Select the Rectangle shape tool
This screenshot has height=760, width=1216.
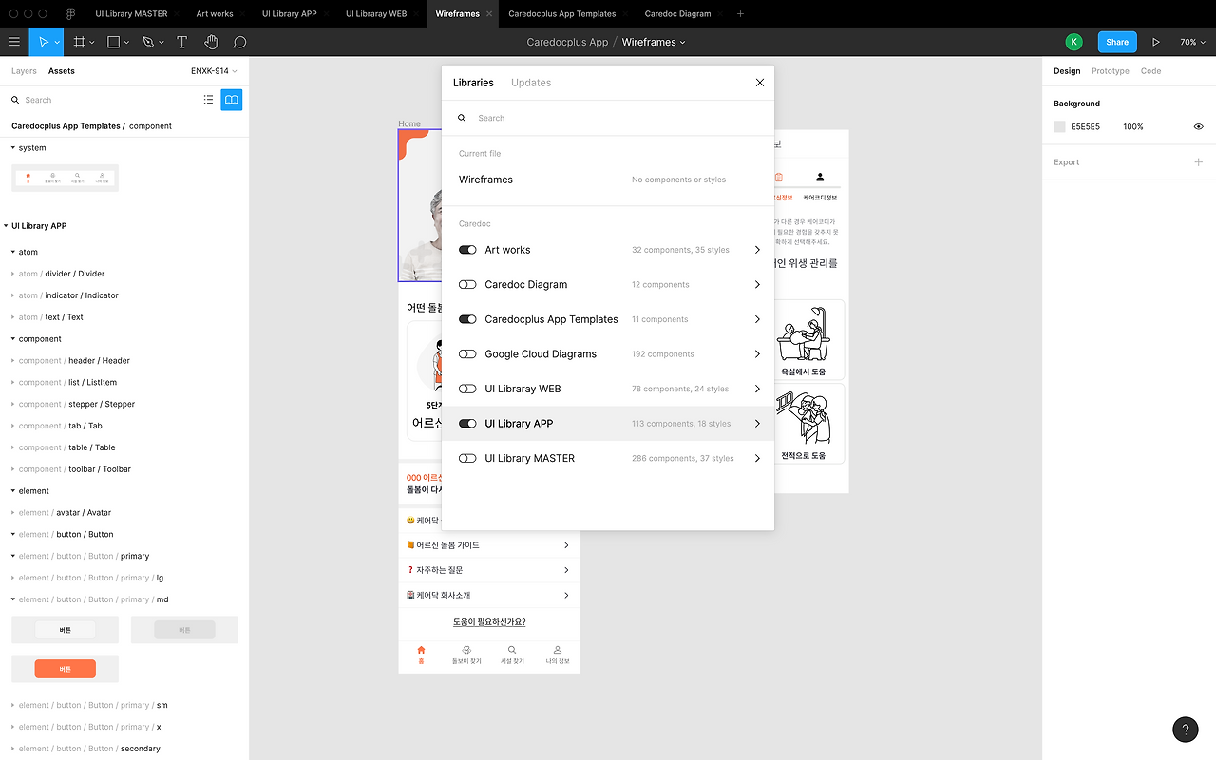113,42
